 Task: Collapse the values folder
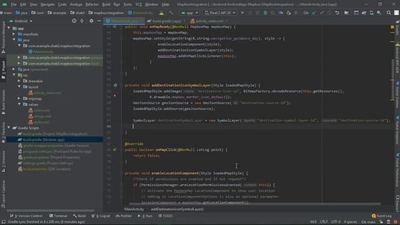(x=19, y=104)
